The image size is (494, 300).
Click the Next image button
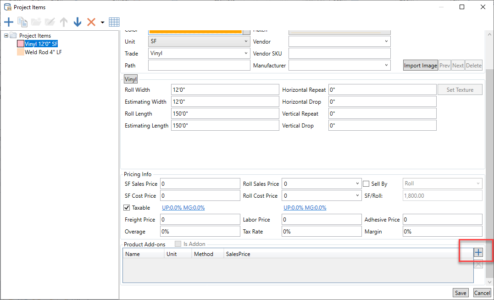coord(458,65)
